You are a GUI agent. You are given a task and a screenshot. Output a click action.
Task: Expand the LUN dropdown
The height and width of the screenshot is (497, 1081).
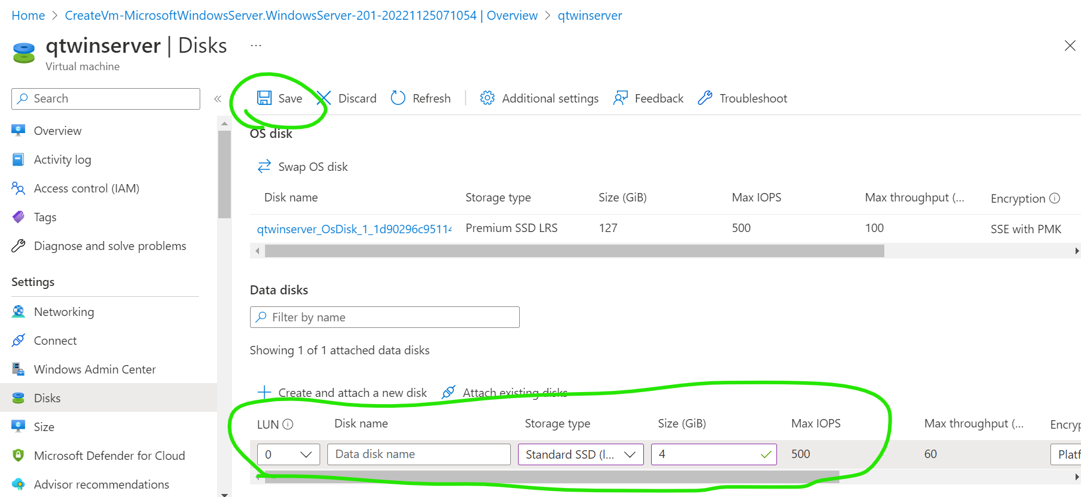click(x=288, y=454)
